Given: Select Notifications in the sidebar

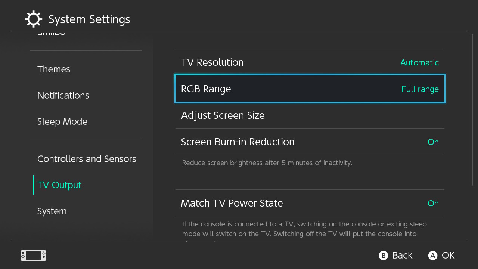Looking at the screenshot, I should coord(63,95).
